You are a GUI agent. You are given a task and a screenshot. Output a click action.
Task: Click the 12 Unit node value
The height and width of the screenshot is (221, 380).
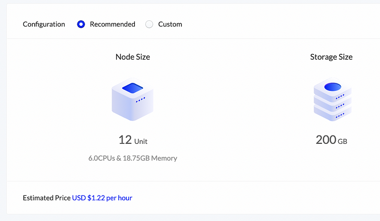pos(133,140)
